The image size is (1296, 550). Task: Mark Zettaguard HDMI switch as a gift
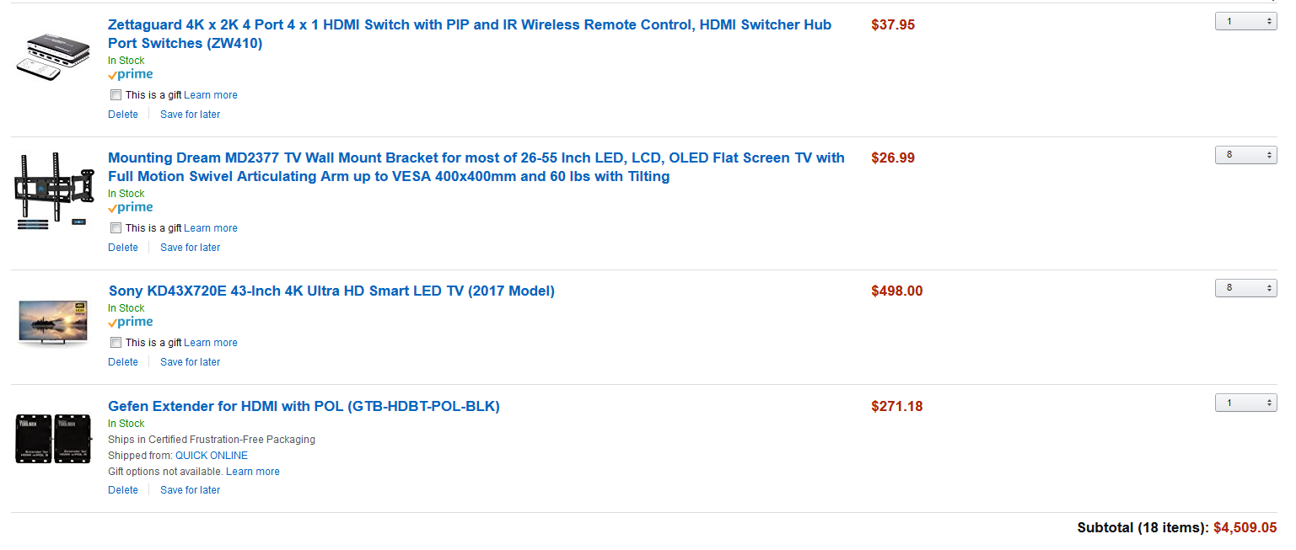tap(116, 95)
